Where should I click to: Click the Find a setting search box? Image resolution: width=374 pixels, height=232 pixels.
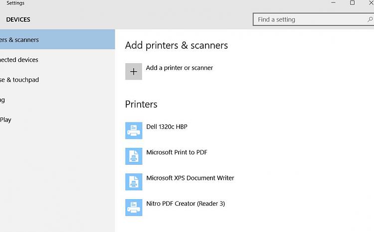[313, 19]
